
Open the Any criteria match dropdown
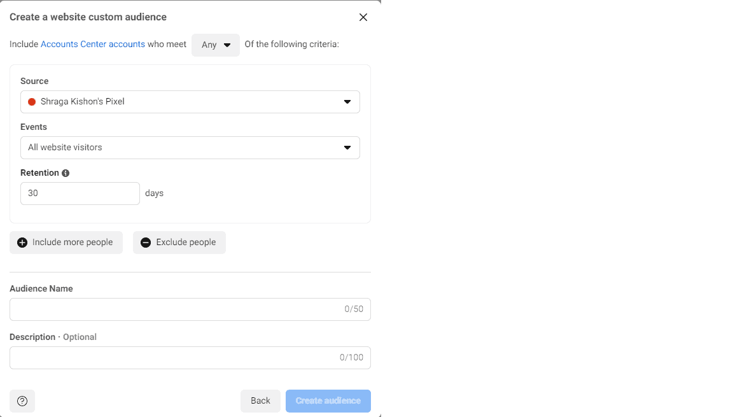pos(216,45)
